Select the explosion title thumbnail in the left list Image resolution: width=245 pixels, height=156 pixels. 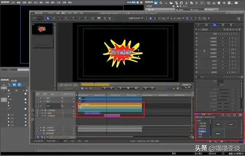[42, 29]
